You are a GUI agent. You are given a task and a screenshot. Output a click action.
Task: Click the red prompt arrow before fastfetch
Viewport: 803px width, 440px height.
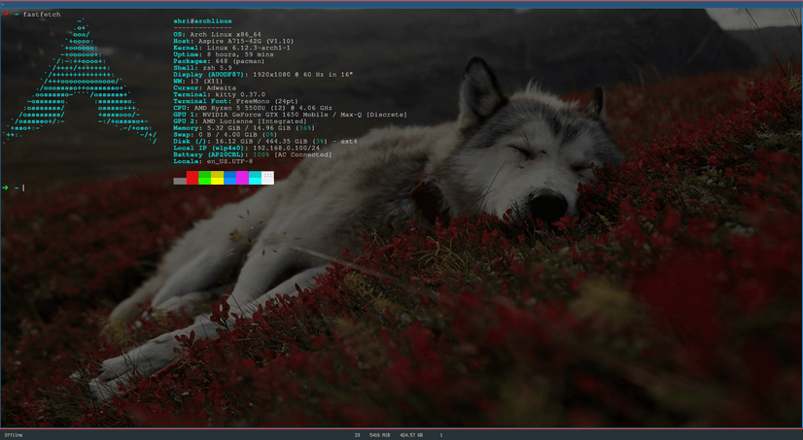click(6, 15)
